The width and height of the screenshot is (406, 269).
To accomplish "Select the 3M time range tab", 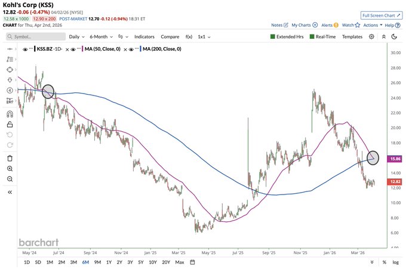I will coord(73,262).
